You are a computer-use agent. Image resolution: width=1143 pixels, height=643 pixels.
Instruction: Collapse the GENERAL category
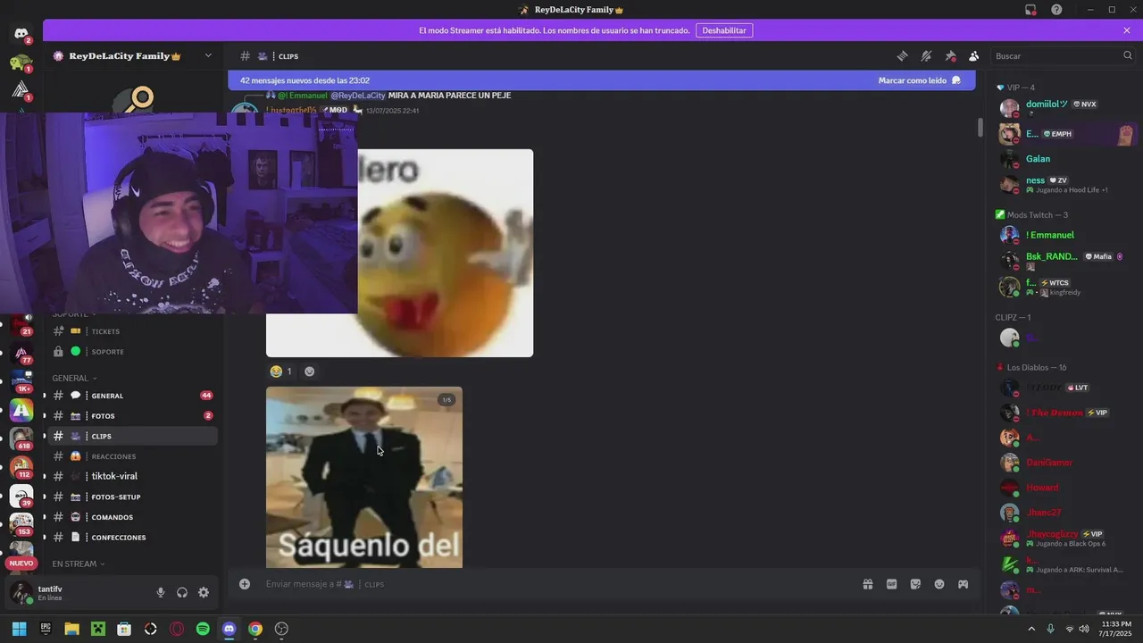(x=74, y=378)
